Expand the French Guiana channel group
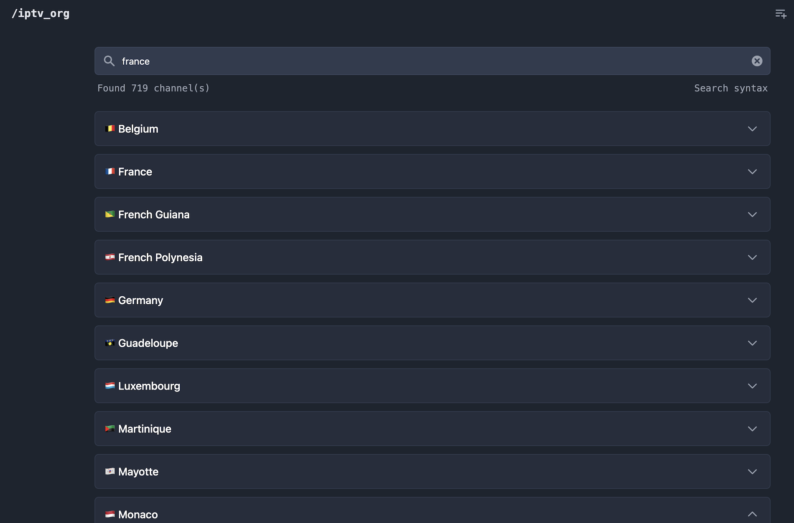This screenshot has height=523, width=794. (x=752, y=215)
